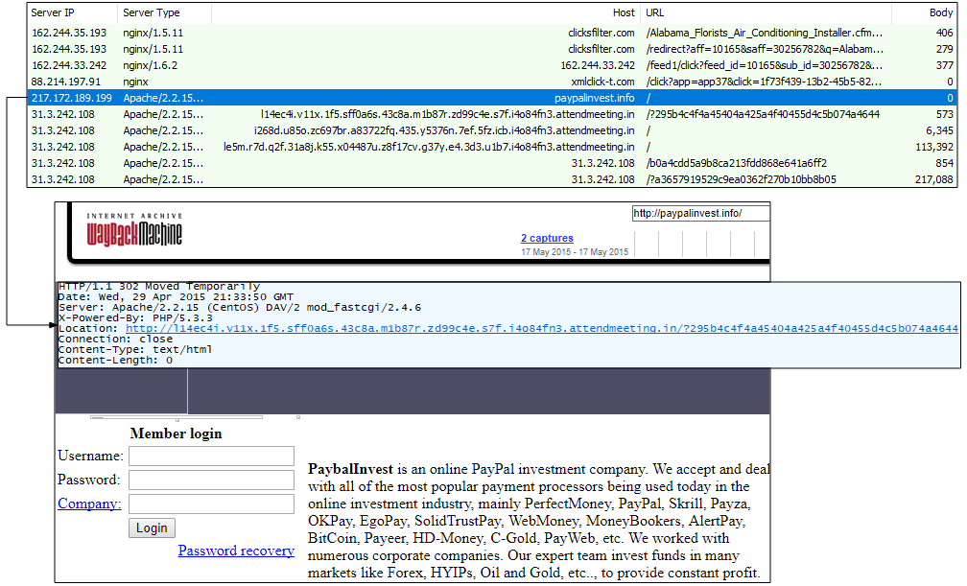Open the Password recovery link
The height and width of the screenshot is (586, 967).
tap(236, 551)
